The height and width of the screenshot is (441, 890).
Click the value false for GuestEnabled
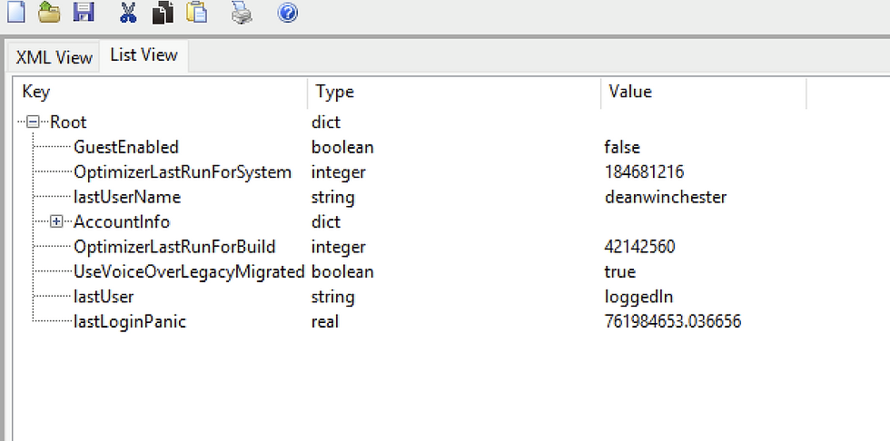(622, 147)
